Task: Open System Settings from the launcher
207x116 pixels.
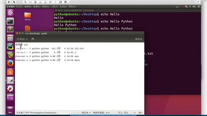Action: coord(10,89)
